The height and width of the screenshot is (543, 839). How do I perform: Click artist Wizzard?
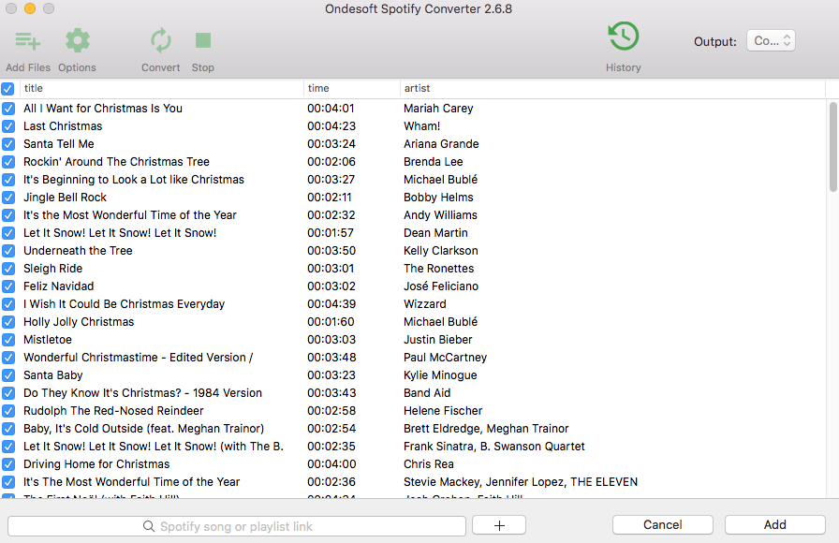click(x=425, y=304)
